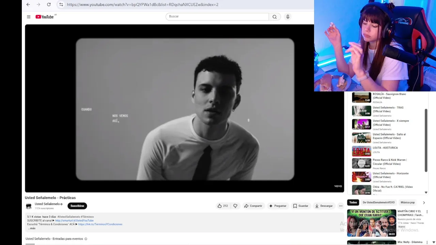
Task: Download video with Descargar button
Action: [324, 206]
